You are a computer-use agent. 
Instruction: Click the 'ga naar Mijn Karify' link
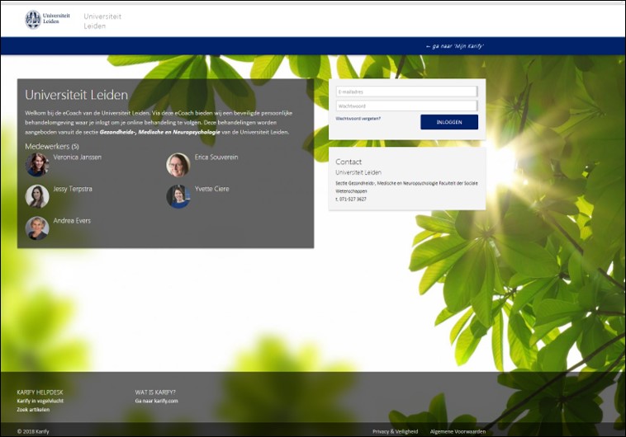(455, 46)
